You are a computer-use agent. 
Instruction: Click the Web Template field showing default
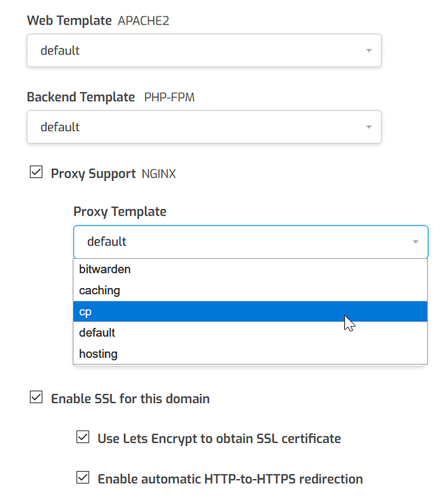tap(204, 51)
